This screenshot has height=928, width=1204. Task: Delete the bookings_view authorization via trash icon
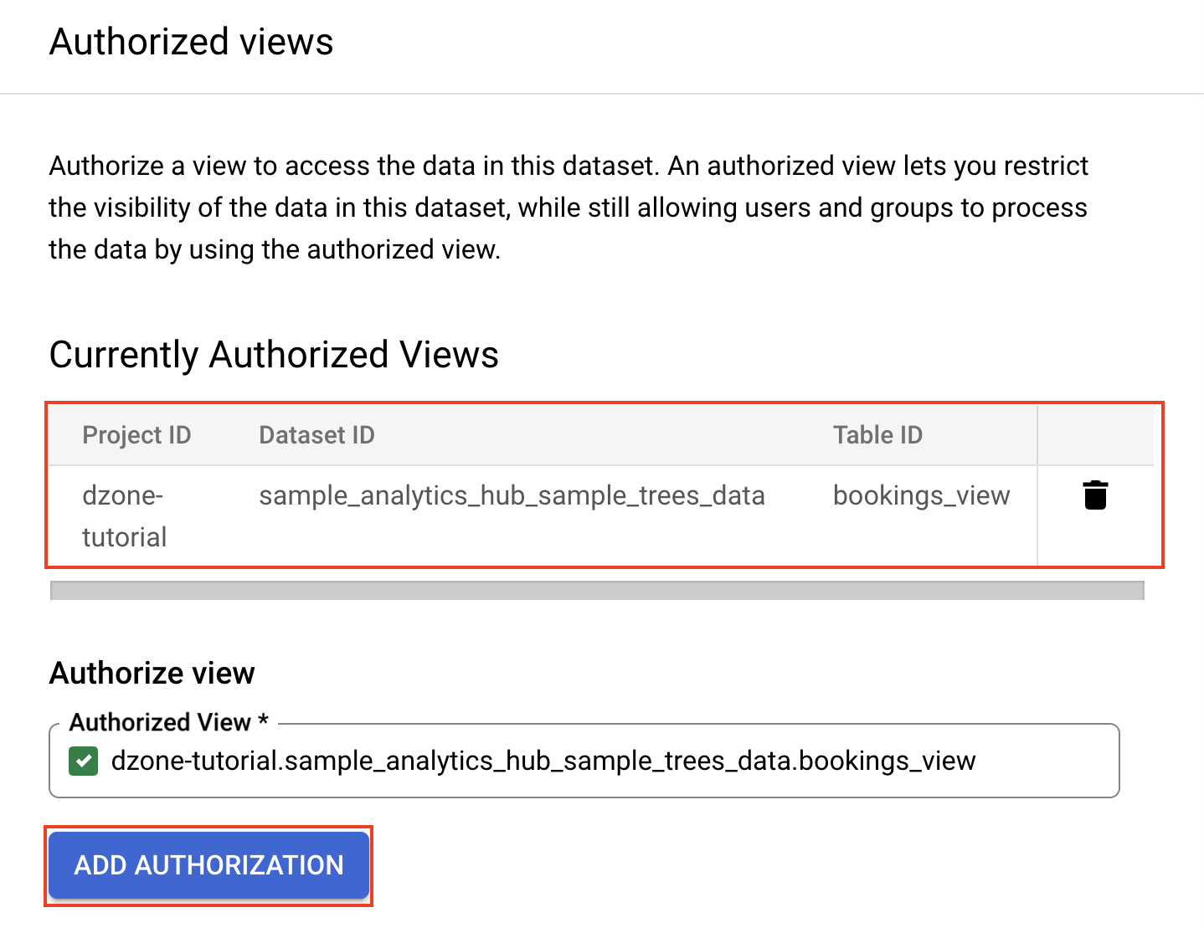click(1096, 495)
